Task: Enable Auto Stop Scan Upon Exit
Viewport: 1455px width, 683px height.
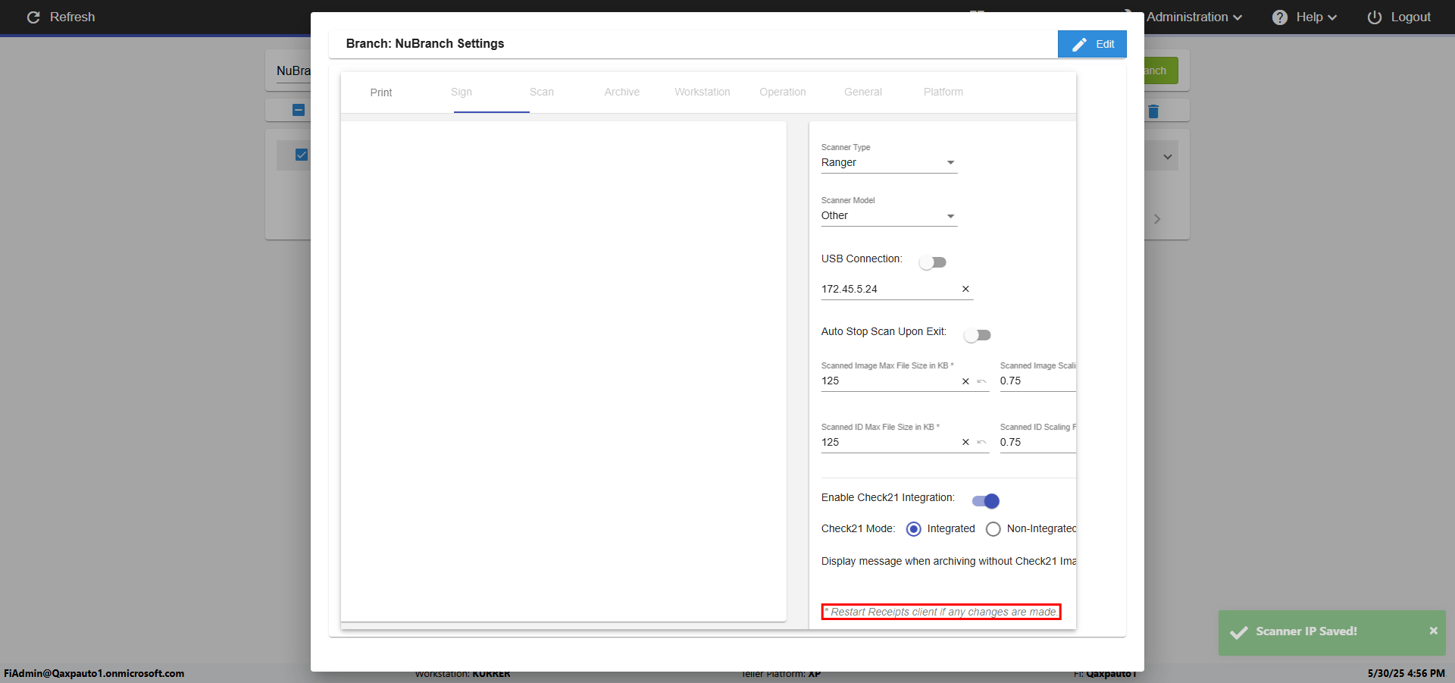Action: 978,335
